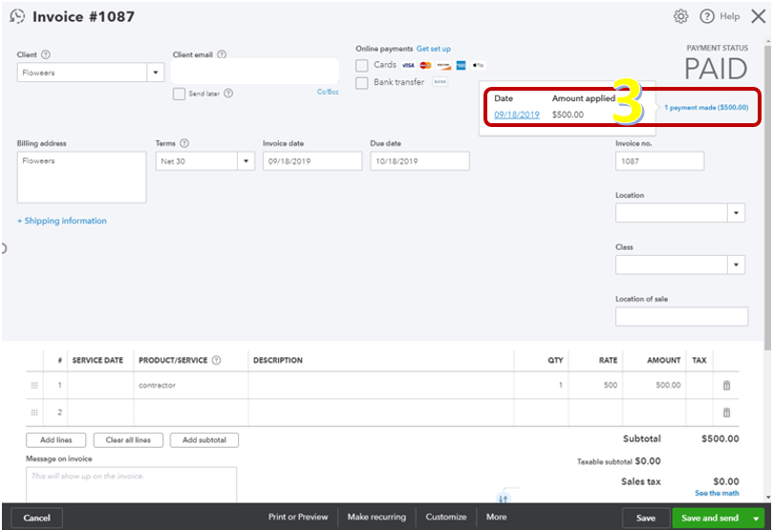
Task: Click the Message on invoice box
Action: point(131,485)
